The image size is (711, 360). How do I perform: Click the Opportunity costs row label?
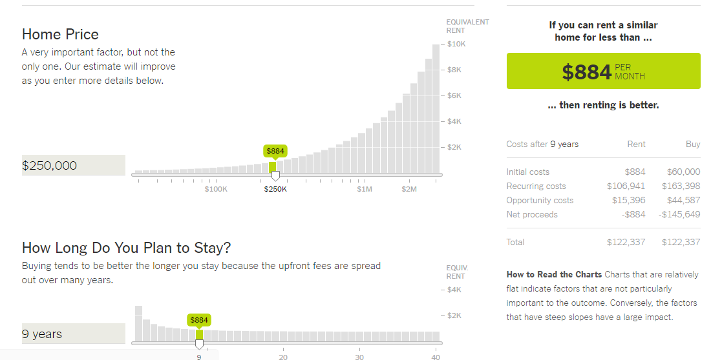(x=540, y=200)
